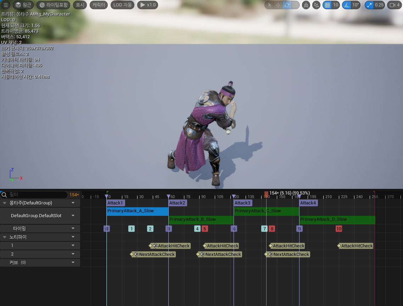Click timing node 3
403x306 pixels.
point(169,229)
